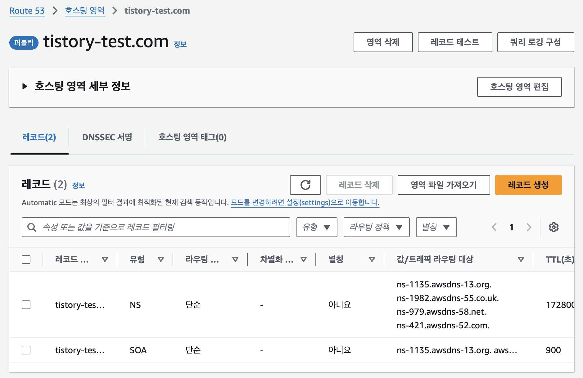Click the SOA type cell
Screen dimensions: 583x378
[x=138, y=350]
